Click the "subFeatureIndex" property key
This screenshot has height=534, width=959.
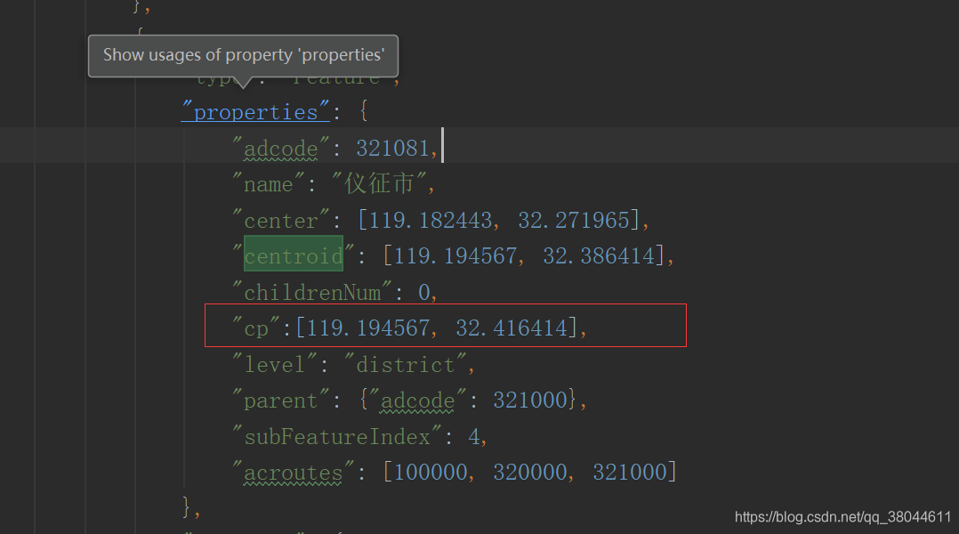(337, 437)
